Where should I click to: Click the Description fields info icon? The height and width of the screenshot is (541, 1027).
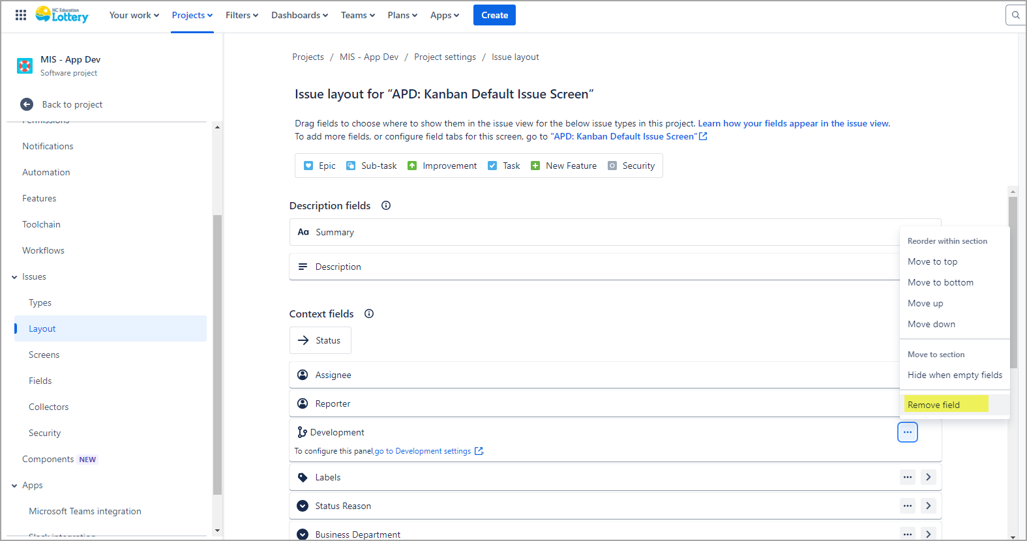(386, 205)
